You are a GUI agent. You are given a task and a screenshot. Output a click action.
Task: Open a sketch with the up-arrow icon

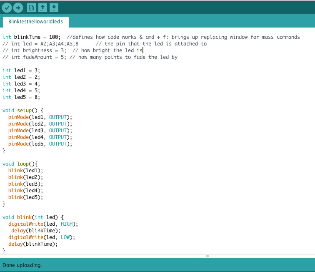pyautogui.click(x=42, y=8)
